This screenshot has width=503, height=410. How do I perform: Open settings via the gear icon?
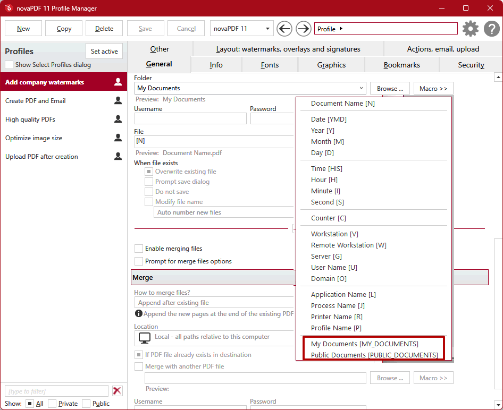point(471,29)
